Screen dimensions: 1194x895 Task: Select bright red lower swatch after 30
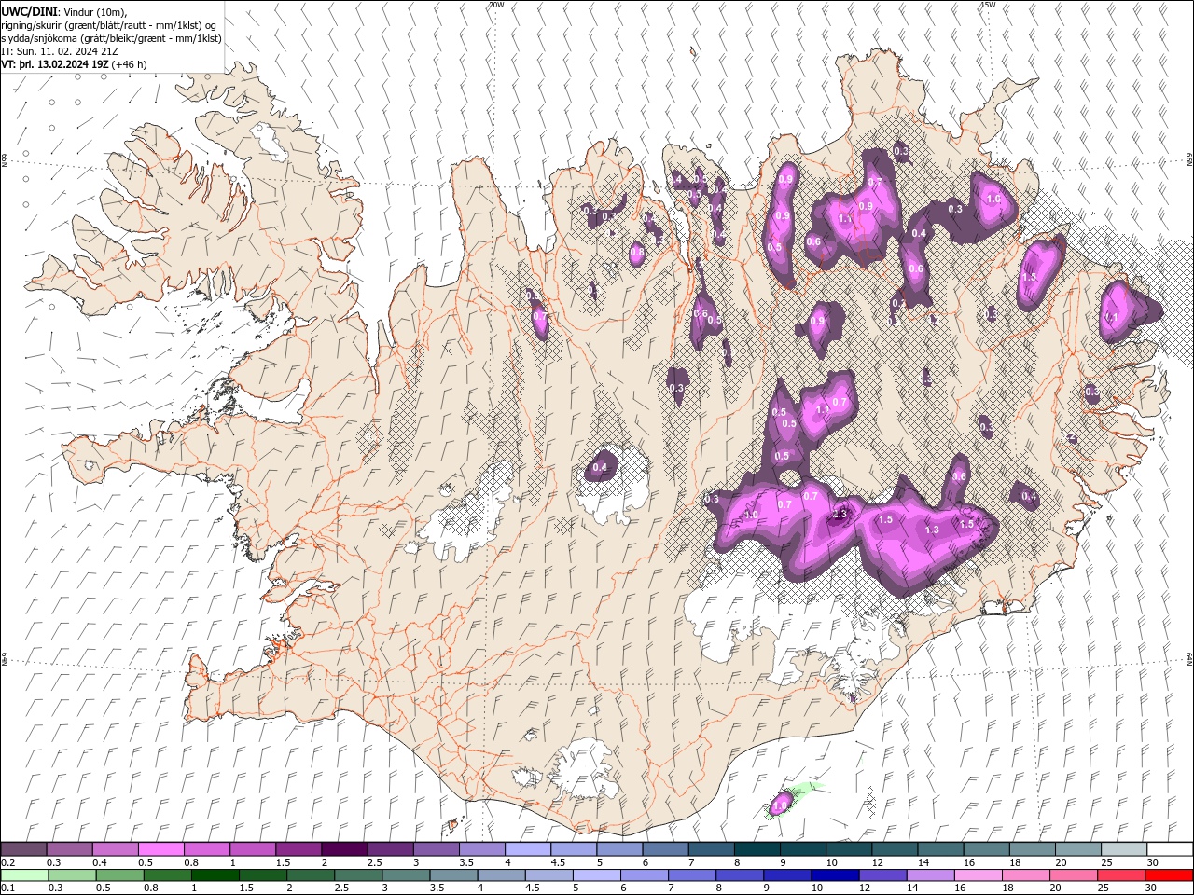(x=1168, y=875)
